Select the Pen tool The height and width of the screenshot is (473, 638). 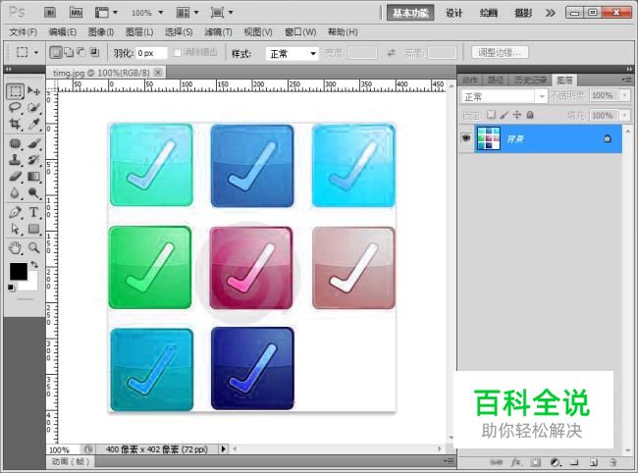point(16,212)
